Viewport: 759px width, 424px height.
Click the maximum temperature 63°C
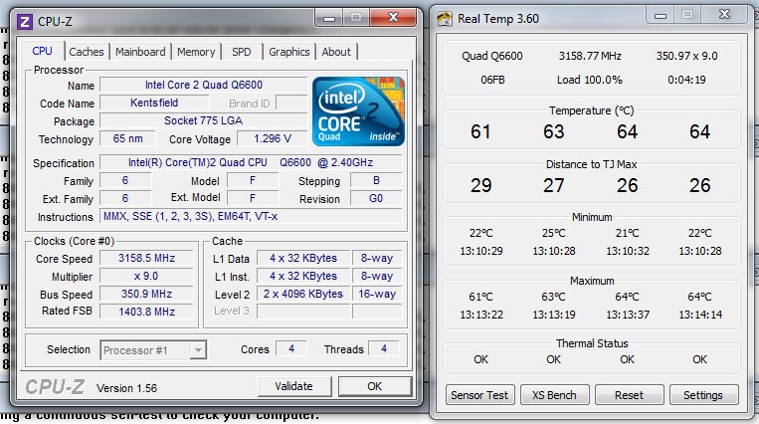pos(554,297)
